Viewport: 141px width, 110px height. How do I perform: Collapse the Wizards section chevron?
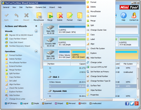36,31
